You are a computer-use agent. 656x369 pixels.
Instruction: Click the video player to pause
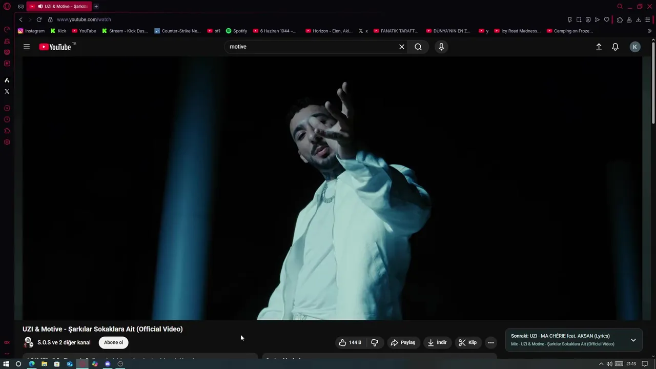click(332, 188)
